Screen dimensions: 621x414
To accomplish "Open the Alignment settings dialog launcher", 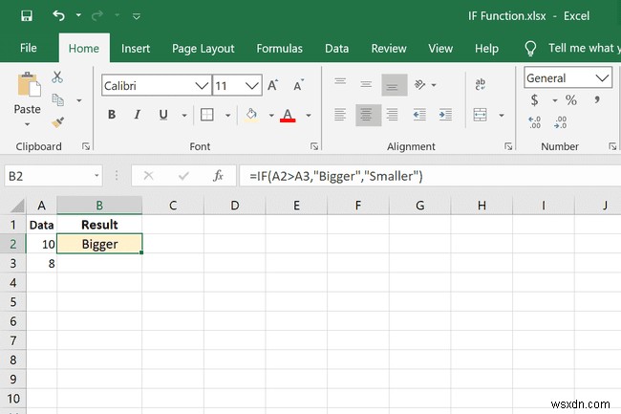I will coord(508,146).
